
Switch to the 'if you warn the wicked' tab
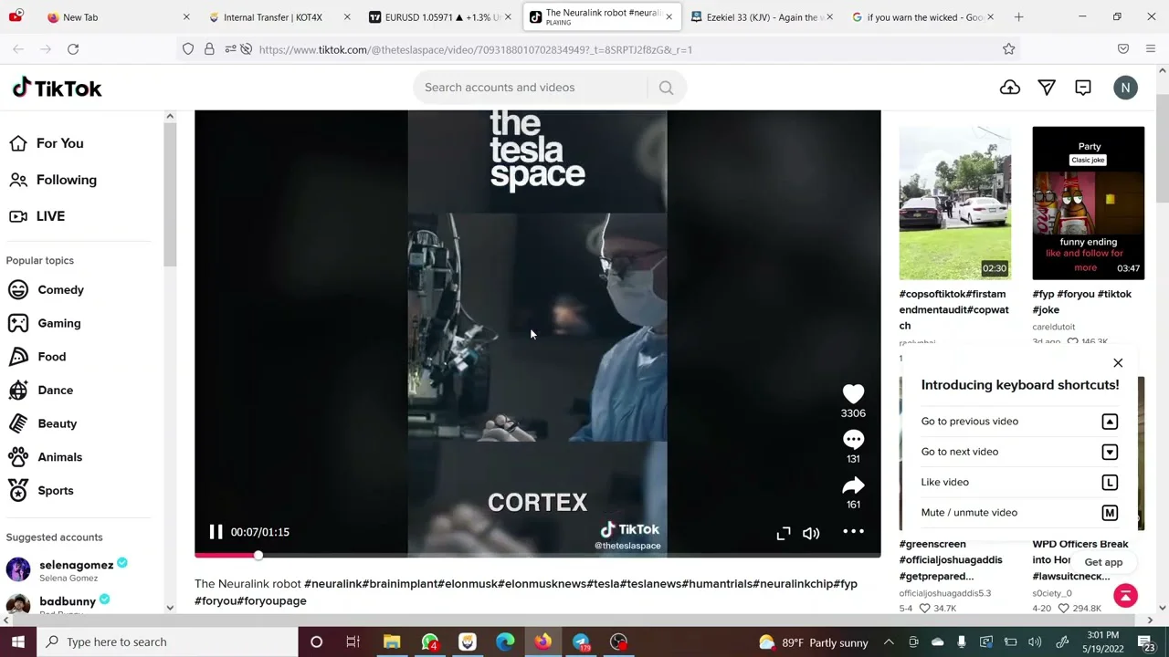pyautogui.click(x=922, y=17)
